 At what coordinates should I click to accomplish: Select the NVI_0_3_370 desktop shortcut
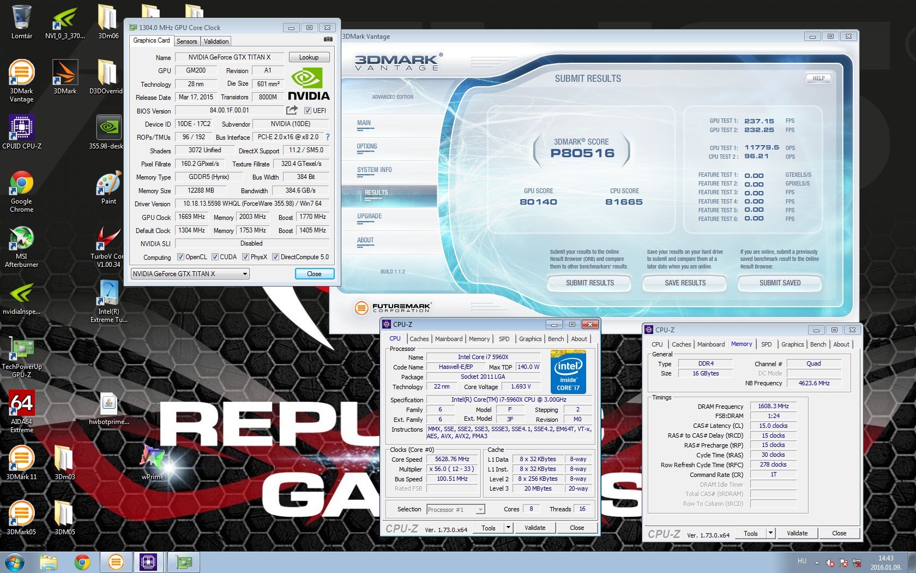click(65, 22)
